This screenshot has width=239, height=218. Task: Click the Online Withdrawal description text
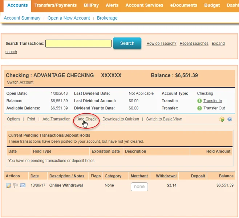click(66, 185)
